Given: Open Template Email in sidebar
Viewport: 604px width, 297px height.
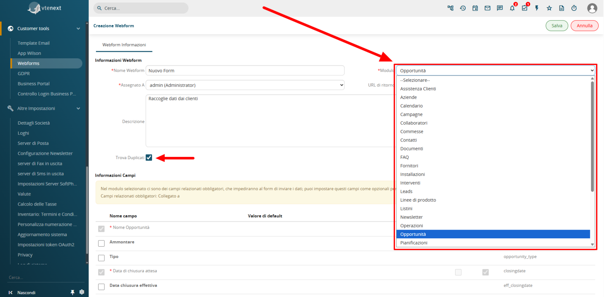Looking at the screenshot, I should coord(33,43).
